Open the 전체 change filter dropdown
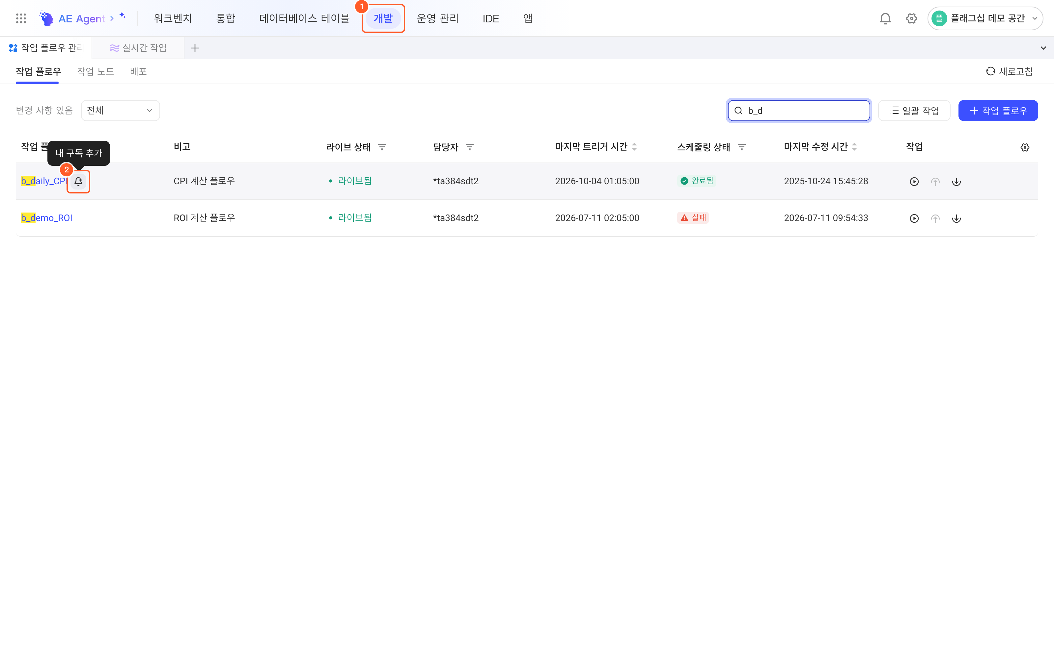The image size is (1054, 658). click(x=120, y=111)
